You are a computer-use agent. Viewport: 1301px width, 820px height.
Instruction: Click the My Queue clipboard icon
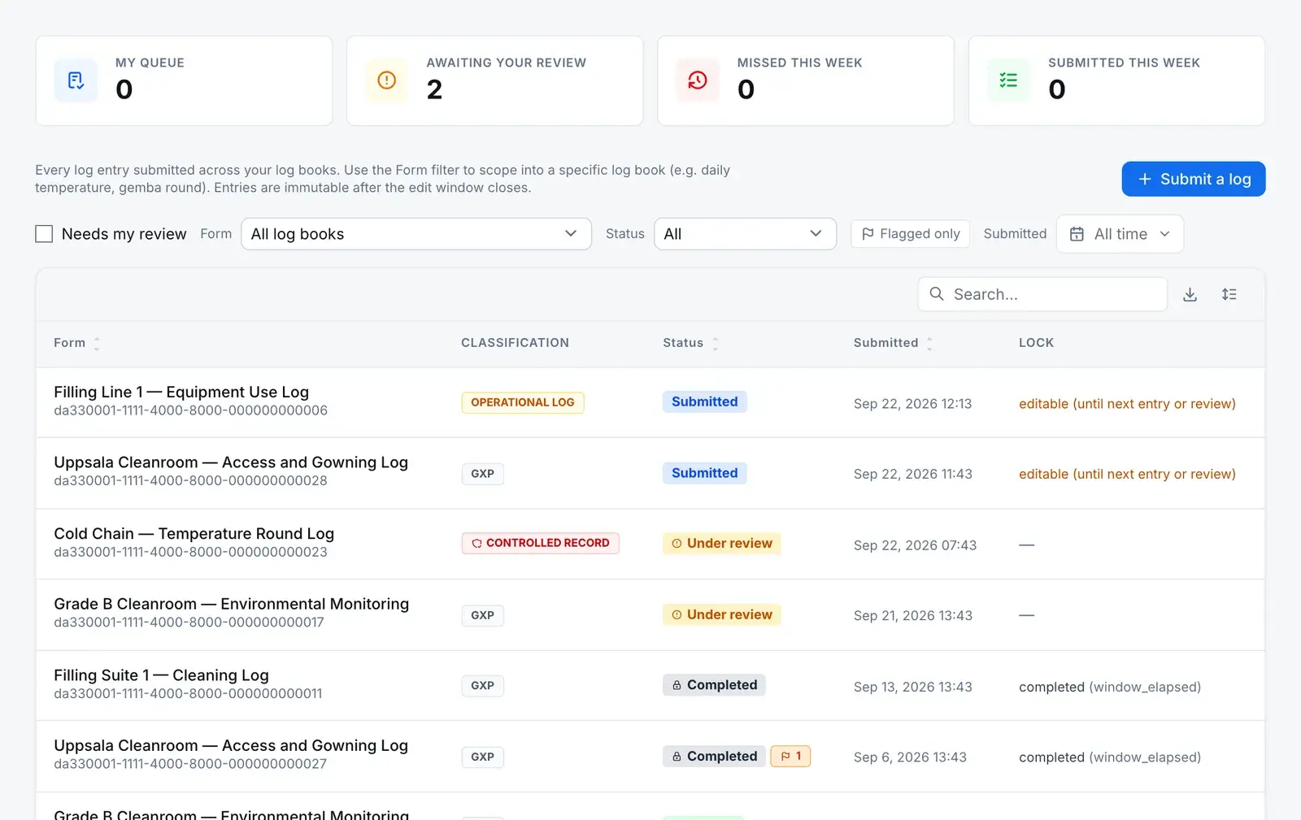coord(76,80)
